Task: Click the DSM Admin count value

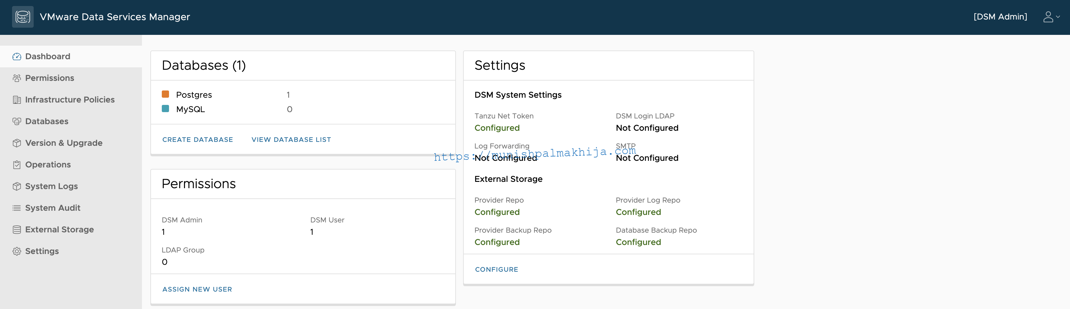Action: pyautogui.click(x=163, y=232)
